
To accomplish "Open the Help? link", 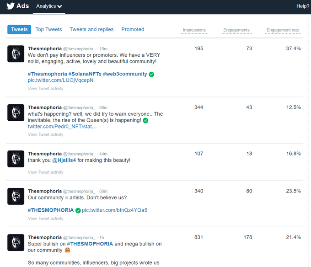I will coord(303,6).
